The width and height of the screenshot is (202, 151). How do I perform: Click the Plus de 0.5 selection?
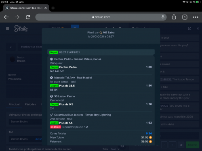(x=66, y=104)
